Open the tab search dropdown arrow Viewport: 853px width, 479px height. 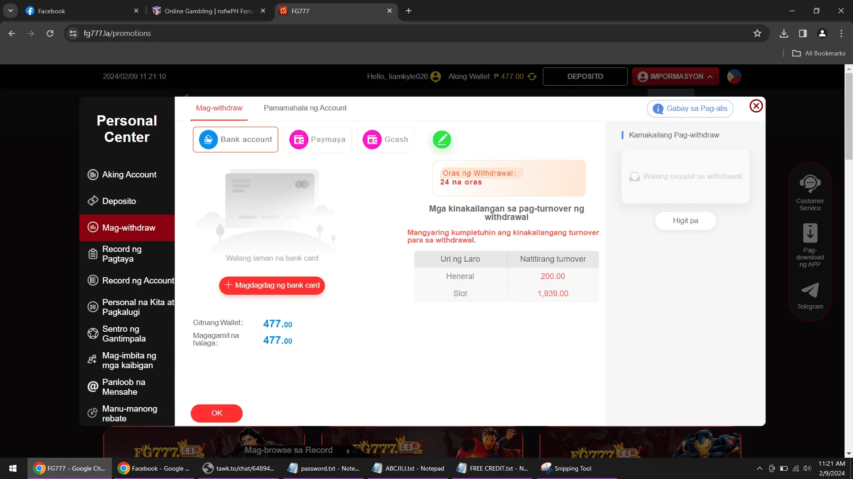[10, 11]
